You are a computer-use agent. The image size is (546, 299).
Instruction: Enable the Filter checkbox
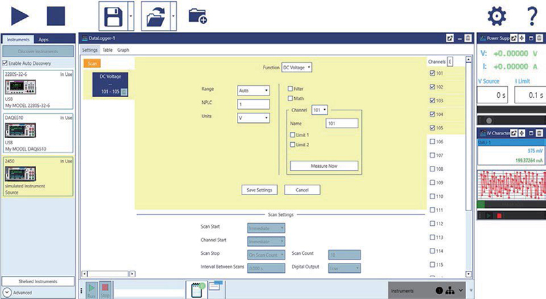[x=290, y=89]
